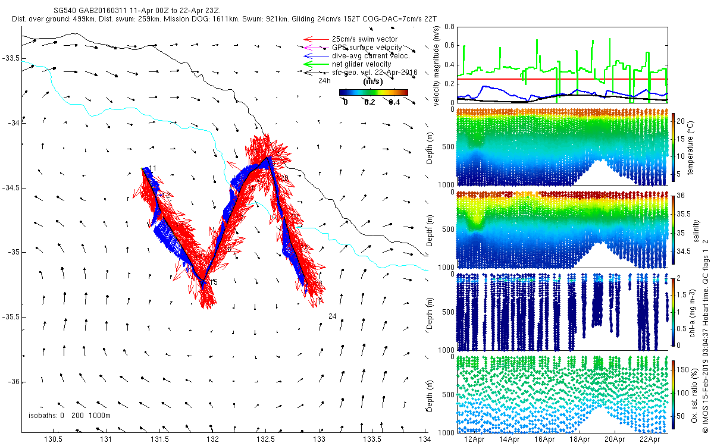Click the salinity depth-section plot
Image resolution: width=714 pixels, height=446 pixels.
pyautogui.click(x=562, y=230)
